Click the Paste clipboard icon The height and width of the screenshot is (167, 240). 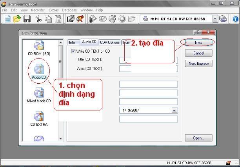58,19
